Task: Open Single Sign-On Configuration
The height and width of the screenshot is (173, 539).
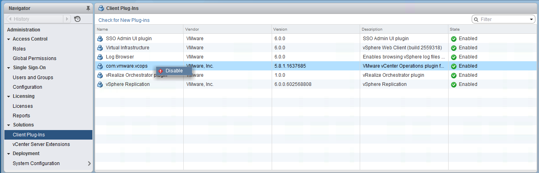Action: (x=27, y=87)
